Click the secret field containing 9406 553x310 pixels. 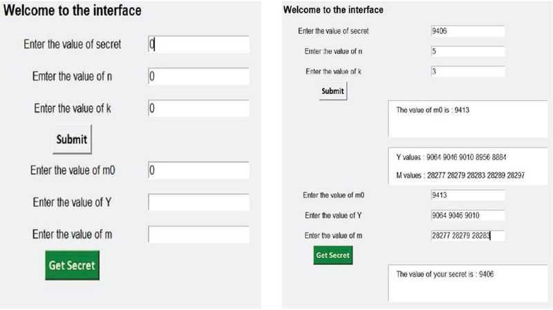467,31
